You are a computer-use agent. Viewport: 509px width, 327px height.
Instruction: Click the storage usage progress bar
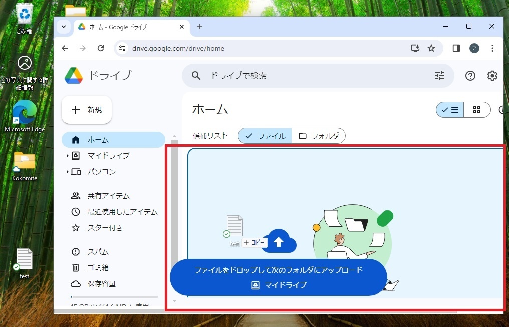pos(114,296)
